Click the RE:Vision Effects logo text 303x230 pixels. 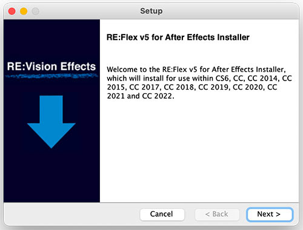pyautogui.click(x=52, y=67)
